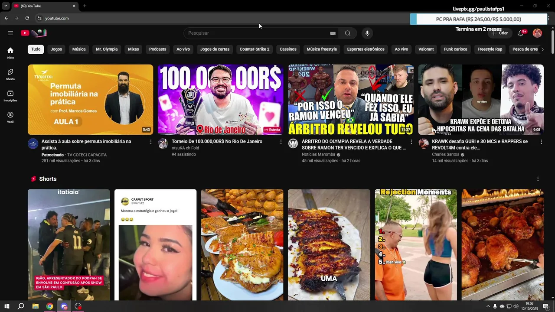Open the Permuta imobiliária AULA 1 thumbnail
555x312 pixels.
point(90,100)
